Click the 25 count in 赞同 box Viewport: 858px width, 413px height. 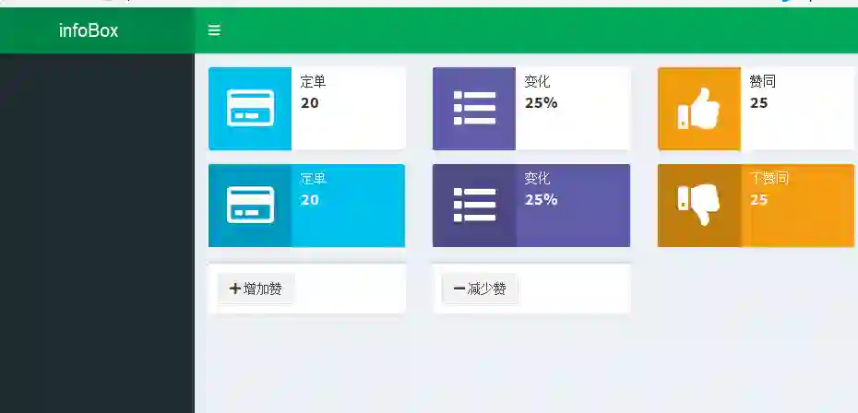pos(758,103)
